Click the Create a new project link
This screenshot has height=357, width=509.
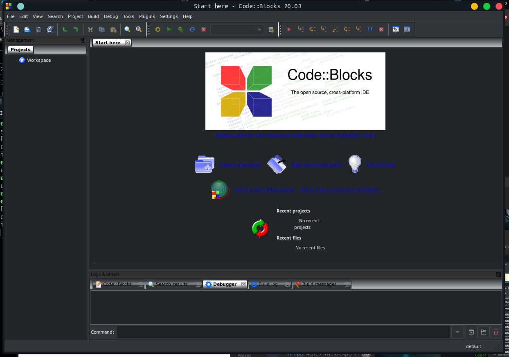pyautogui.click(x=240, y=164)
